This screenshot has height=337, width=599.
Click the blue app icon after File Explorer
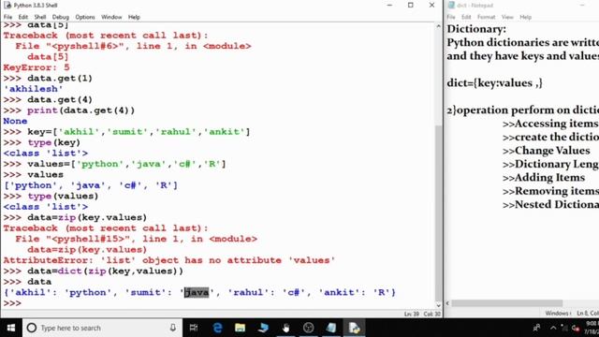point(263,328)
